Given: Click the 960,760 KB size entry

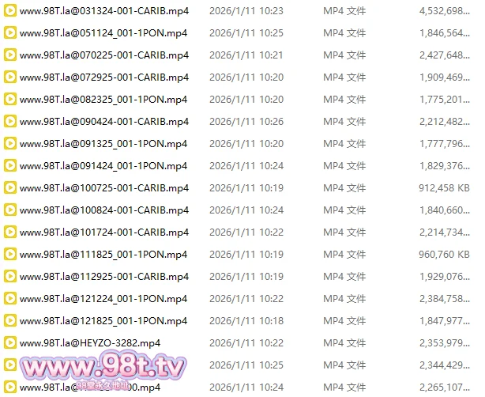Looking at the screenshot, I should click(444, 254).
